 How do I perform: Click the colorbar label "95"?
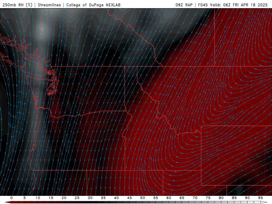260,198
